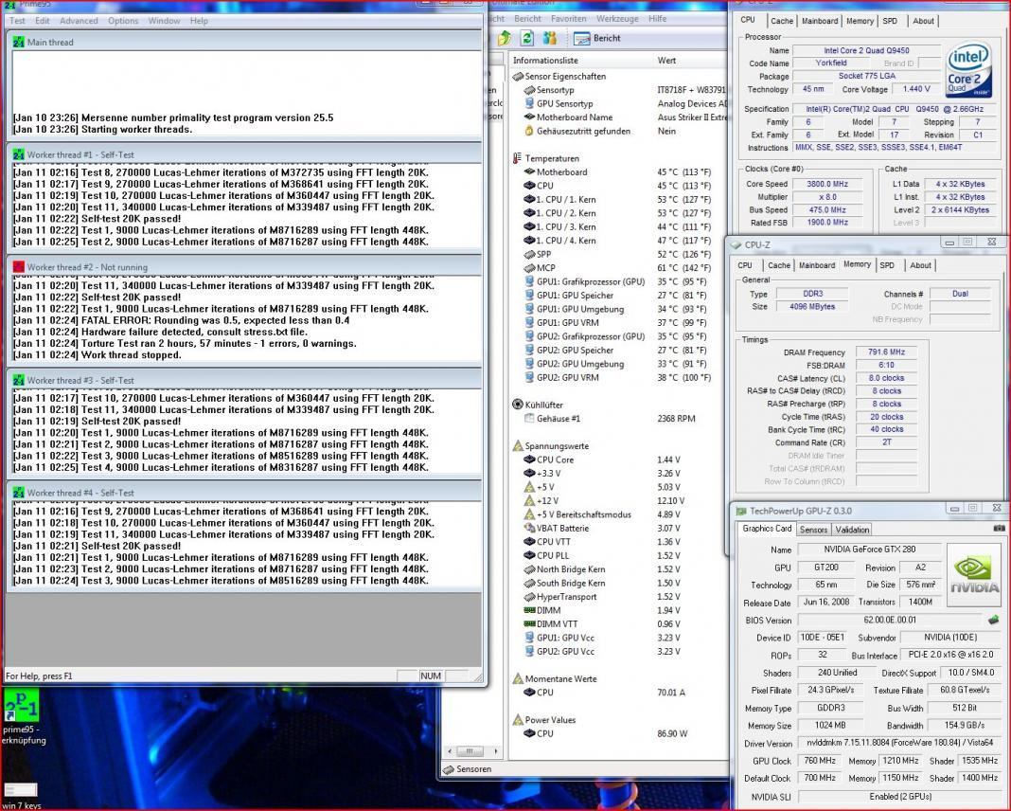Open the Edit menu in Prime95

[43, 21]
